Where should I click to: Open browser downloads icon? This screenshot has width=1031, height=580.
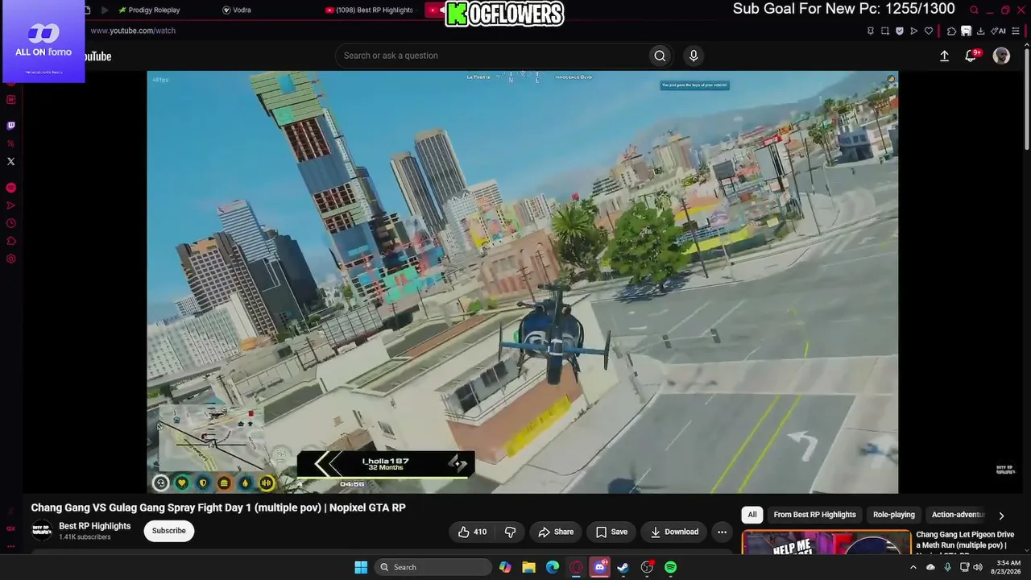(980, 31)
